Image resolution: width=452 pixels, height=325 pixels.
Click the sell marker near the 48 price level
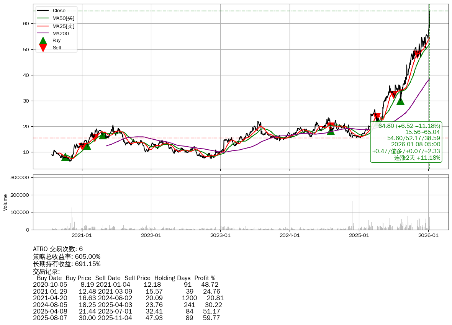pos(418,54)
